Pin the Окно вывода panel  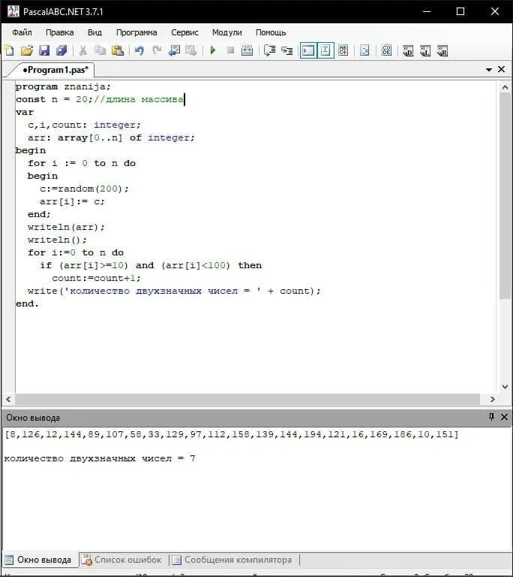click(491, 417)
